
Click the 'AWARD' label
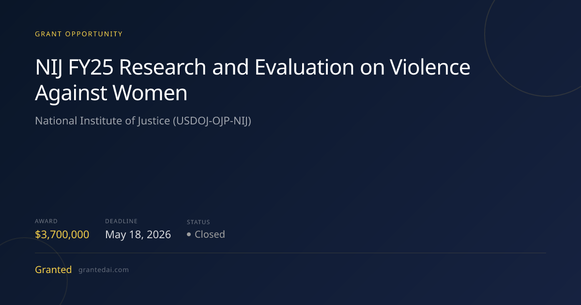coord(46,221)
